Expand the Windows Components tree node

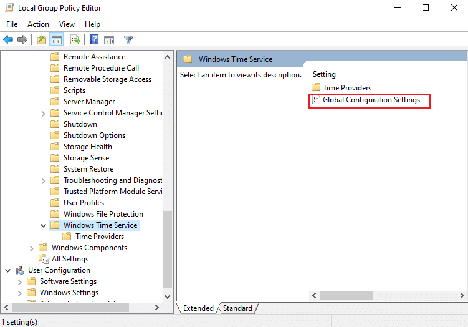tap(31, 248)
